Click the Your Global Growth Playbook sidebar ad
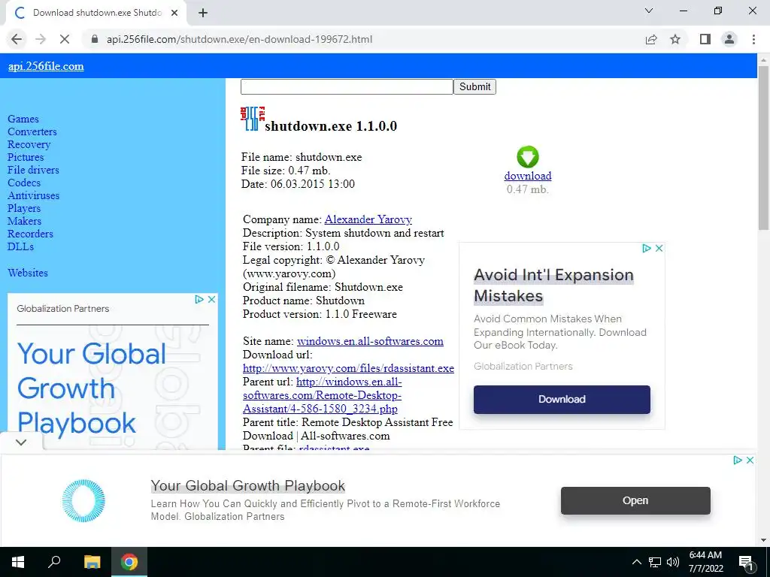 click(x=113, y=371)
